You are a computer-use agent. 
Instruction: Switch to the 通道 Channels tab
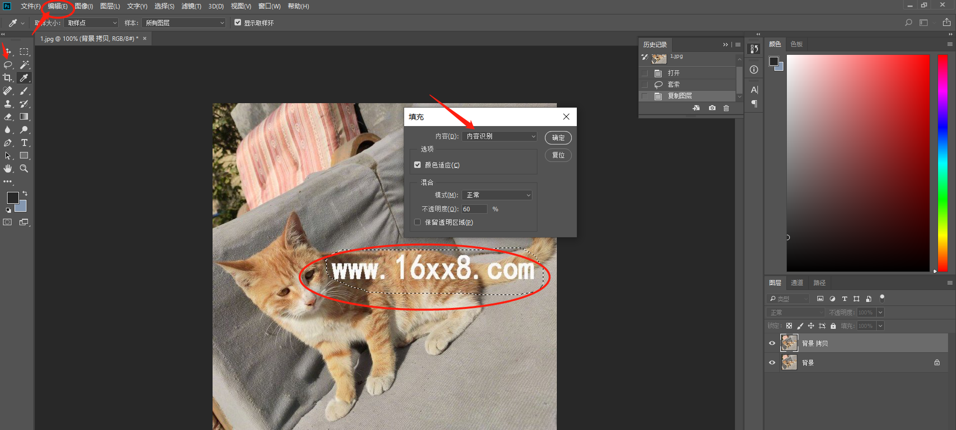pyautogui.click(x=797, y=283)
